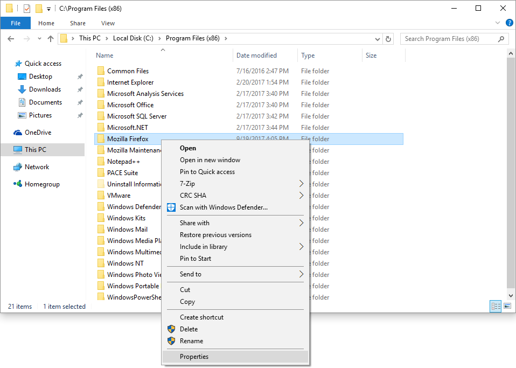The image size is (516, 368).
Task: Select Documents in the navigation pane
Action: pos(45,102)
